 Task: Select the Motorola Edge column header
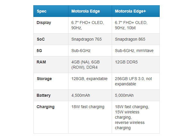pos(85,11)
